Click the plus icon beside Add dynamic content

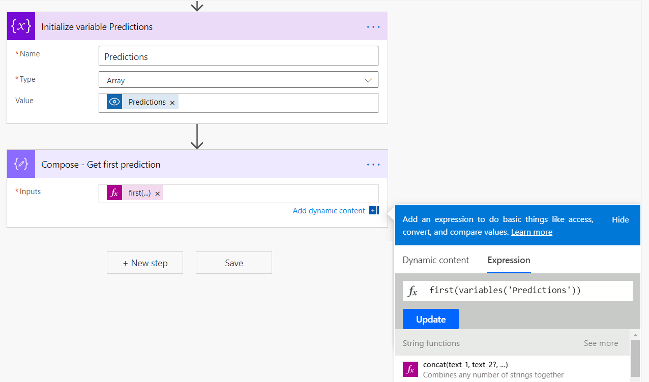373,210
